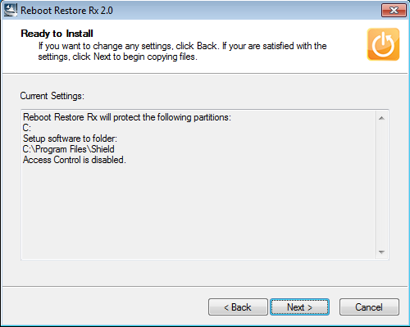Select the protected partitions line of text
This screenshot has height=327, width=410.
(127, 117)
